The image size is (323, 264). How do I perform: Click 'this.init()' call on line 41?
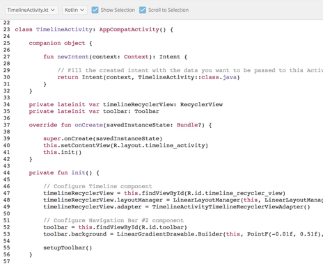[62, 152]
